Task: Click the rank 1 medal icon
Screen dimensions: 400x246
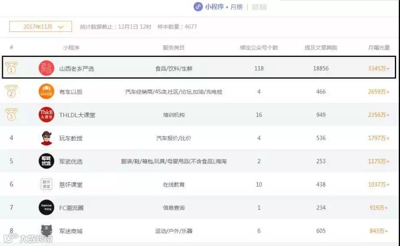Action: click(x=11, y=68)
